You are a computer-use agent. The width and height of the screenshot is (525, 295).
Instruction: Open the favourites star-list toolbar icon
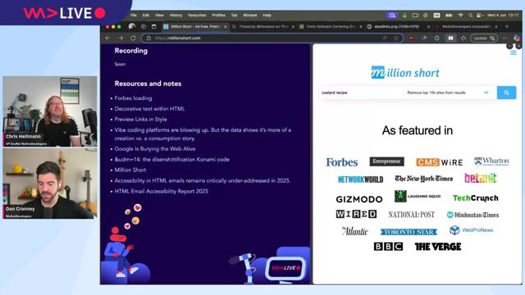click(x=463, y=39)
